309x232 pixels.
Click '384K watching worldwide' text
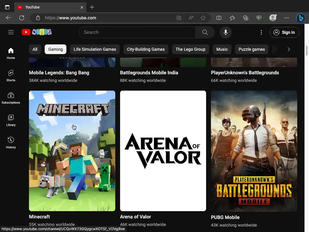(53, 80)
